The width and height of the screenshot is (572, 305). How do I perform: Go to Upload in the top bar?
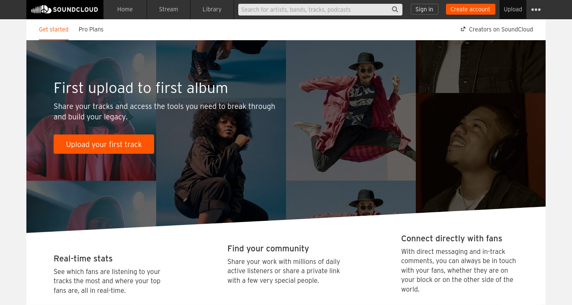click(513, 10)
